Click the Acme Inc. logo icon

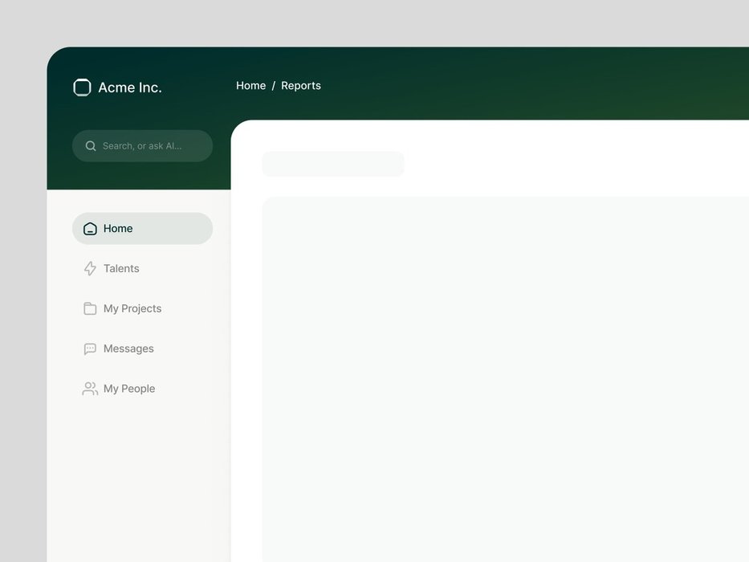point(82,88)
